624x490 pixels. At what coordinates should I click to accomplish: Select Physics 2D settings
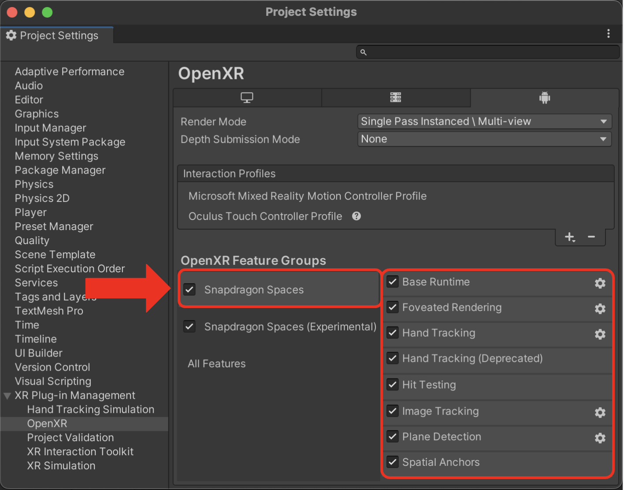tap(42, 198)
